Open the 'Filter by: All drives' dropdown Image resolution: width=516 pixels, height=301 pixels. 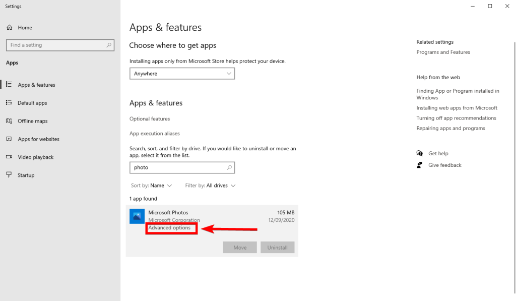(x=210, y=186)
